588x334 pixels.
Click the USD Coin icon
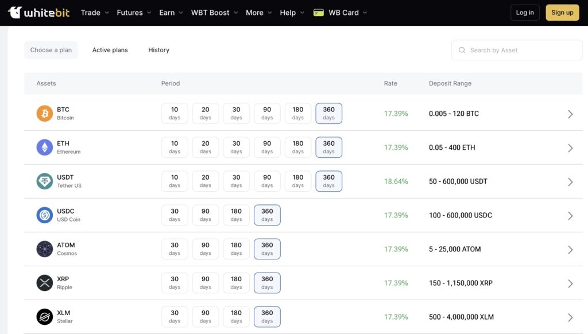point(45,215)
